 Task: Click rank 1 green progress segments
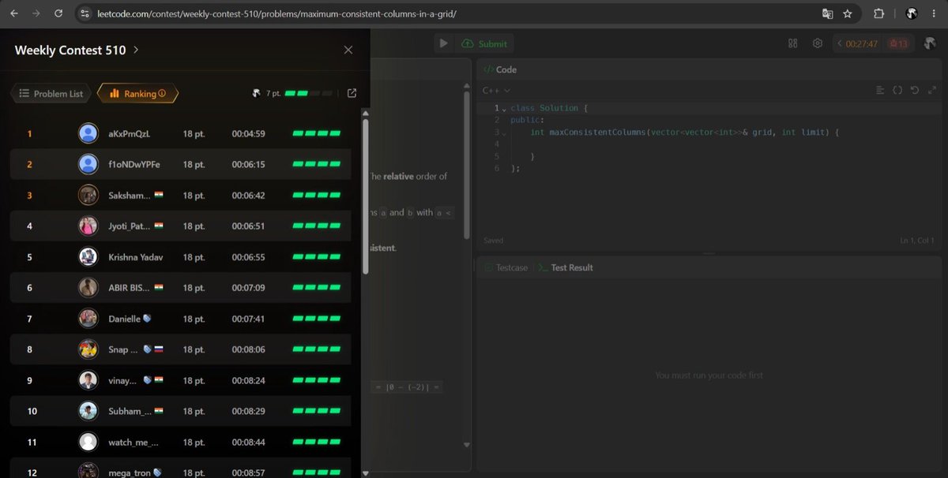click(317, 133)
